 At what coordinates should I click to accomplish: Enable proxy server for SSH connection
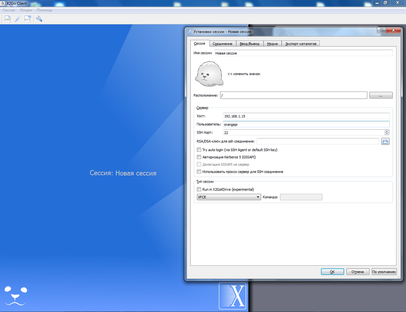tap(199, 171)
